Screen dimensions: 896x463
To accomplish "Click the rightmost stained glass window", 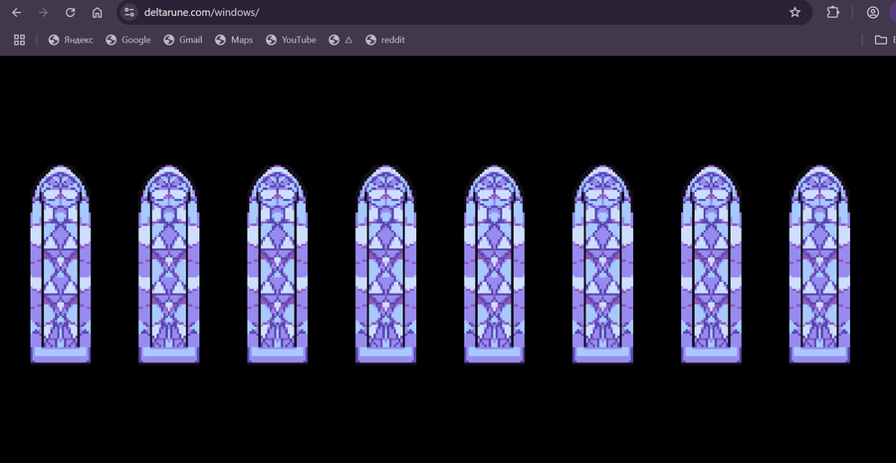I will [819, 264].
